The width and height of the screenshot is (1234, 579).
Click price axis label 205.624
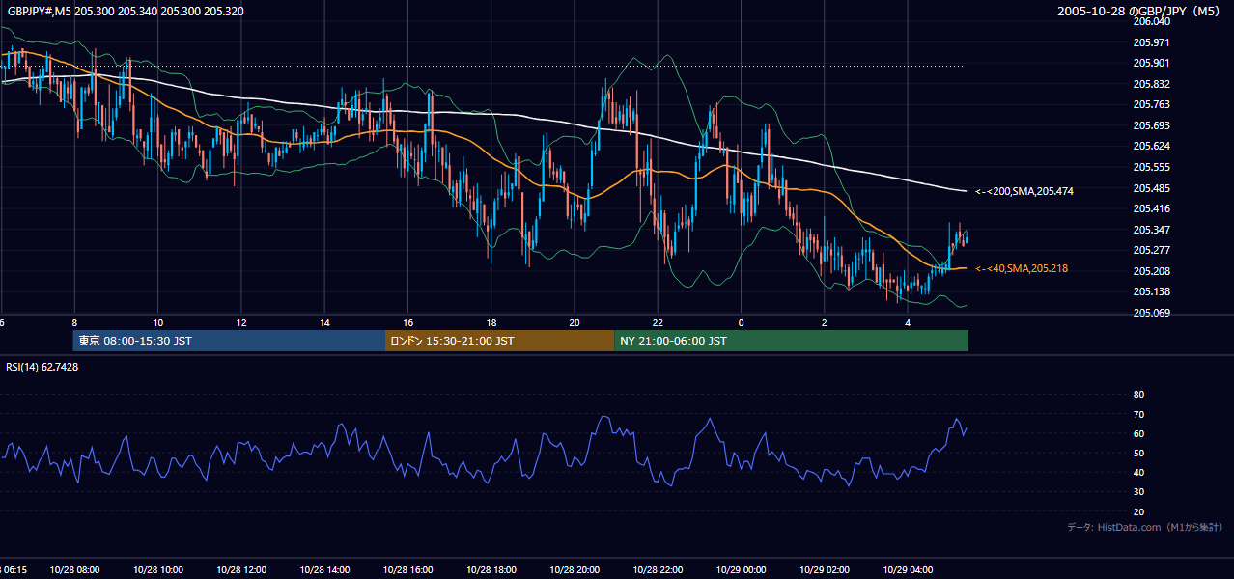pos(1152,147)
